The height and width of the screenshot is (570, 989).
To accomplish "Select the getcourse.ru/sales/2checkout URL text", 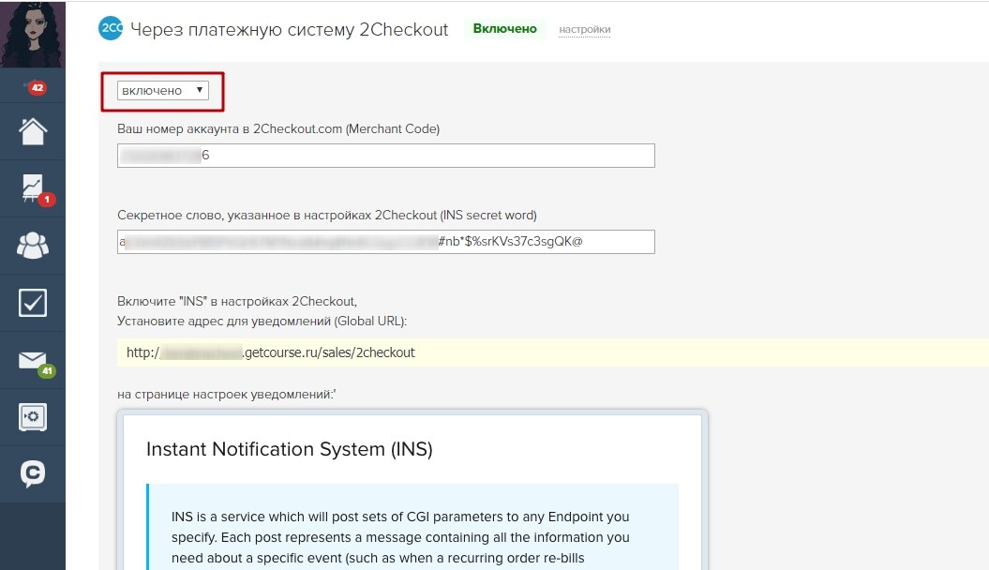I will [x=271, y=352].
